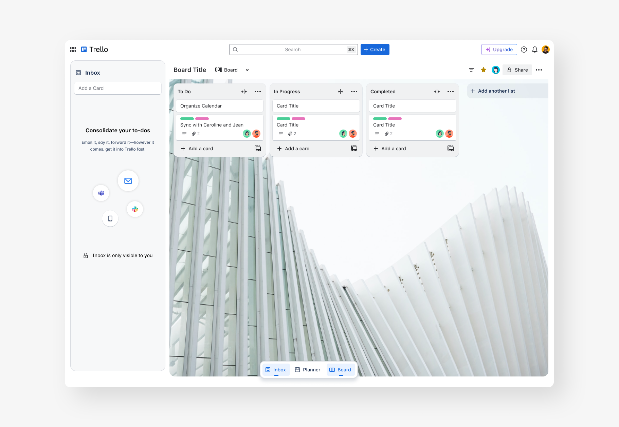Click red member avatar on Sync with Caroline card

(256, 134)
